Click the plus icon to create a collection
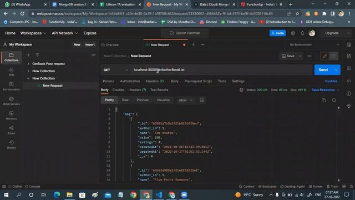Screen dimensions: 355x200 [28, 55]
